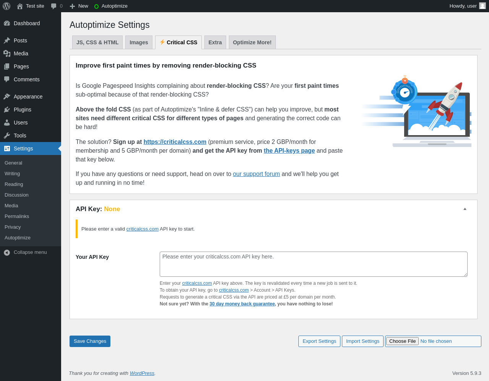
Task: Follow the 30 day money back guarantee link
Action: pos(242,304)
